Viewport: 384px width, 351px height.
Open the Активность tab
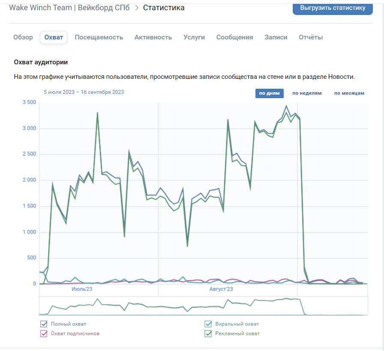(153, 37)
